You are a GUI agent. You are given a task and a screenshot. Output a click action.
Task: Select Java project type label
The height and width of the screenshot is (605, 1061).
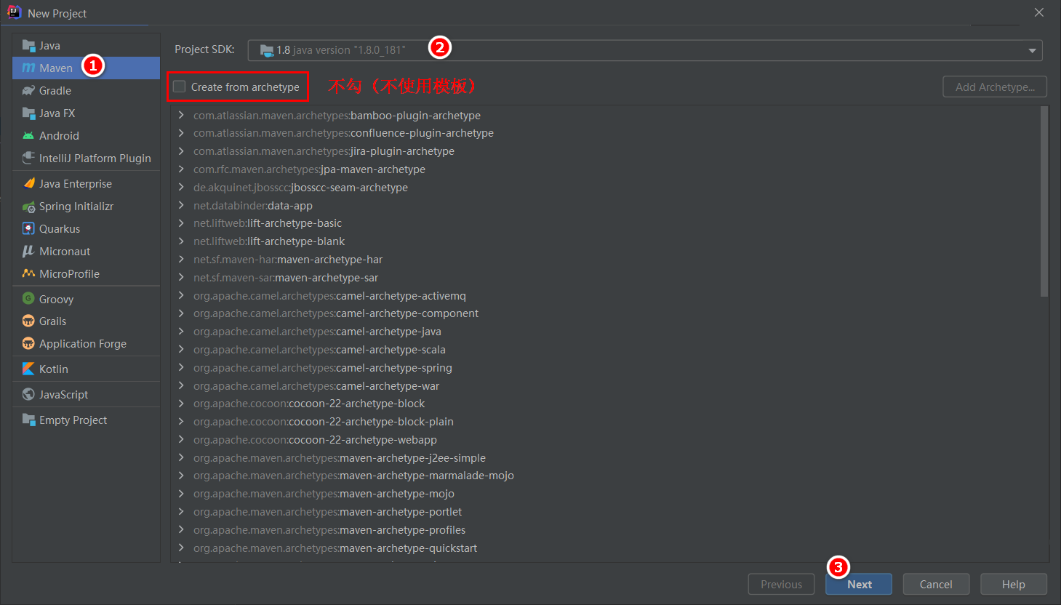tap(49, 46)
